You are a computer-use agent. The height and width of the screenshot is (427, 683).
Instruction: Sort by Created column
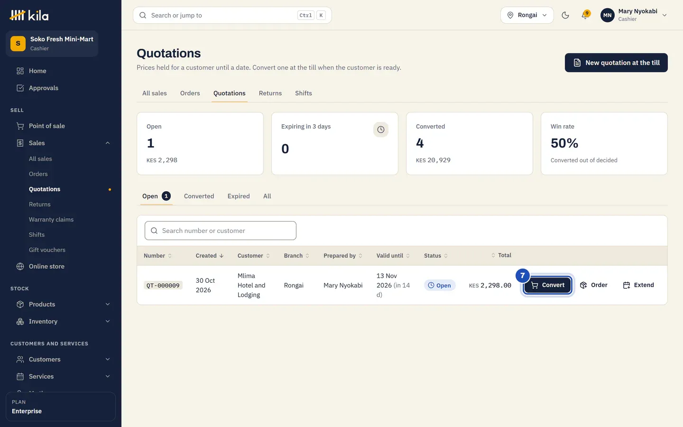(x=210, y=256)
